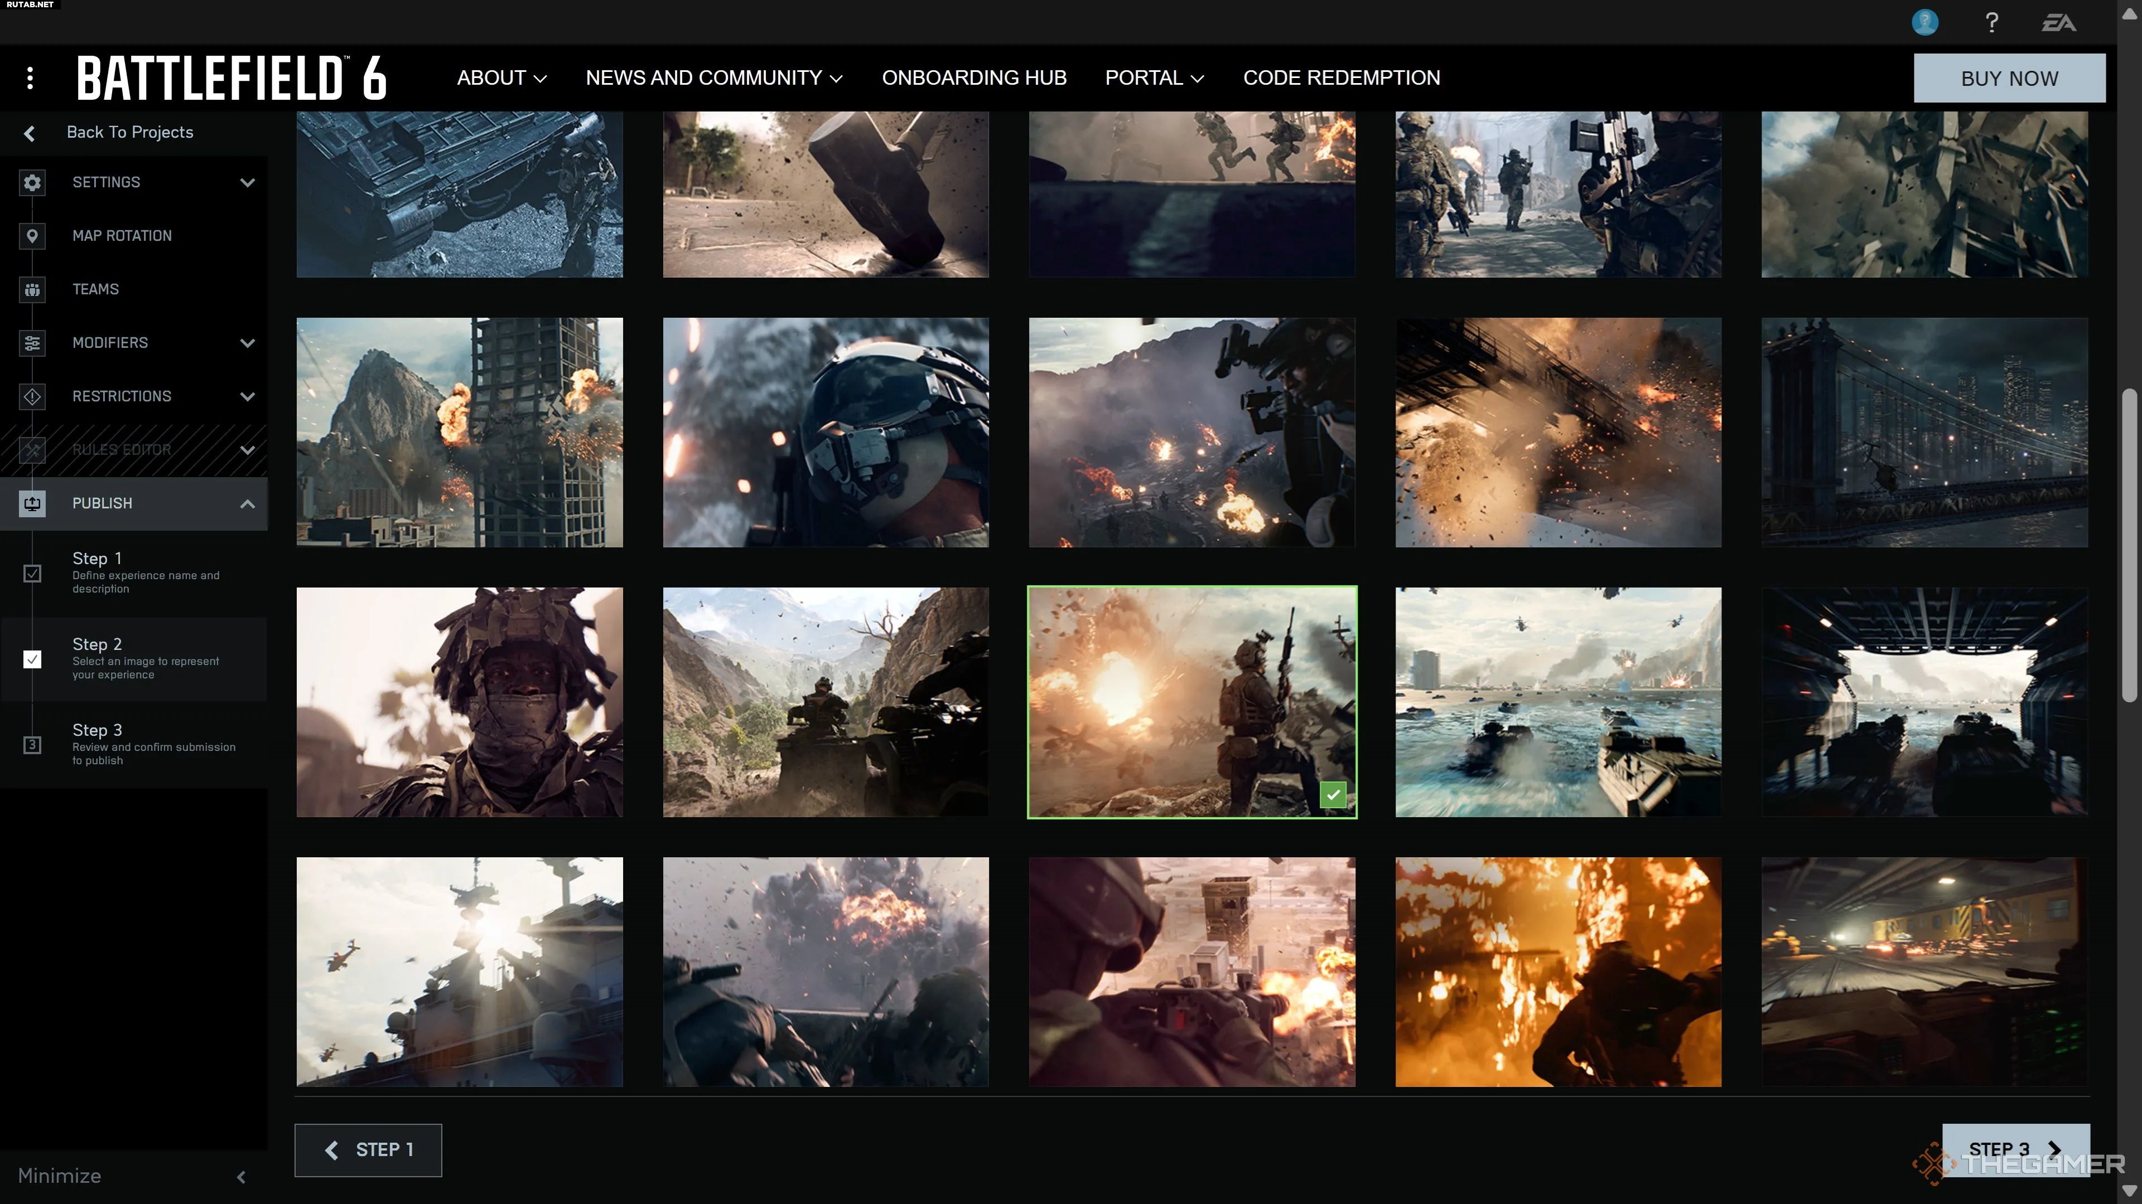Click the EA logo icon
The width and height of the screenshot is (2142, 1204).
coord(2059,22)
